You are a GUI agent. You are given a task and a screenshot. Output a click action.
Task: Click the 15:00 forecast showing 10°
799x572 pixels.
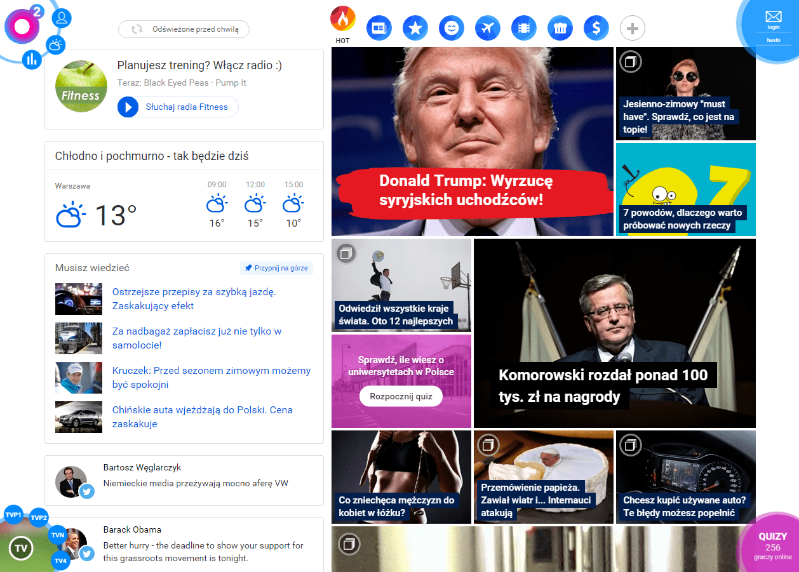(293, 204)
